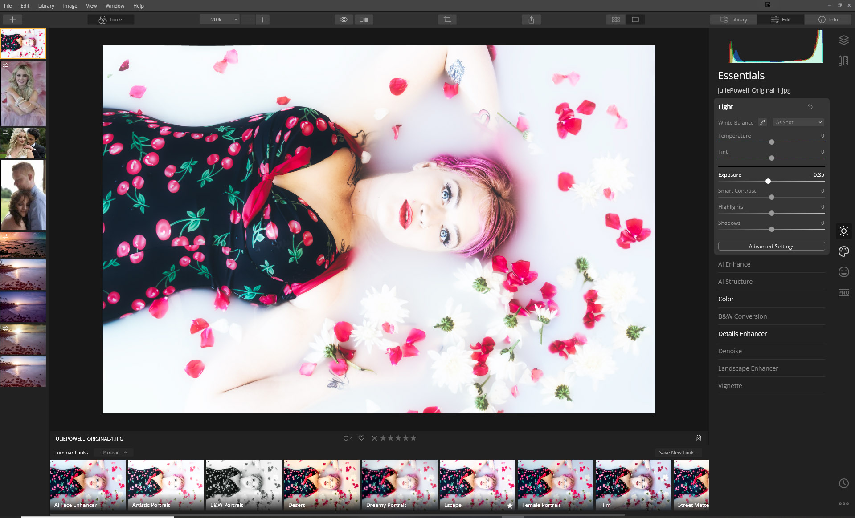Viewport: 855px width, 518px height.
Task: Open the History clock icon
Action: pos(843,483)
